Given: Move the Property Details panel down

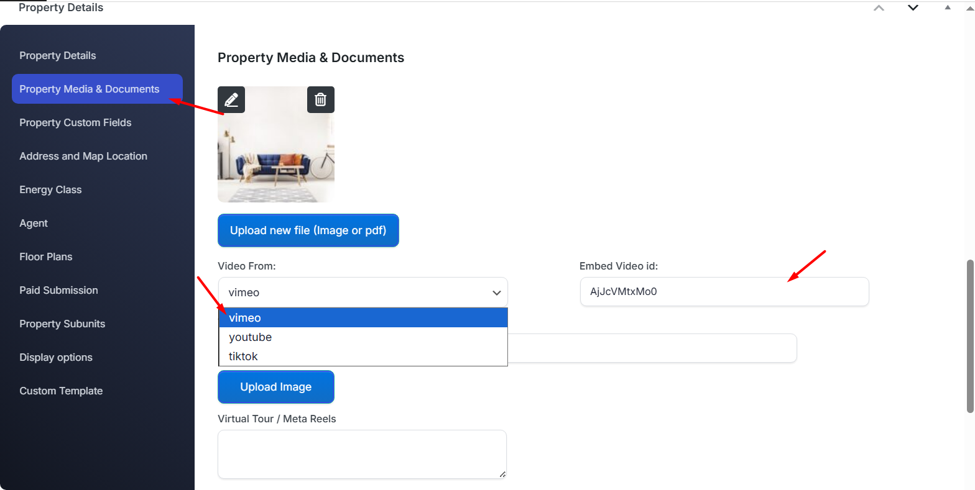Looking at the screenshot, I should point(913,8).
